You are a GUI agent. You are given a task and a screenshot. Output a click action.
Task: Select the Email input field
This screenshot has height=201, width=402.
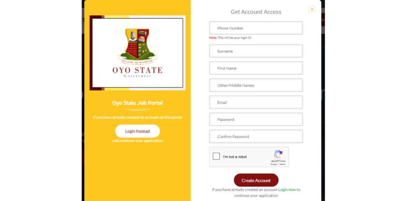[256, 102]
